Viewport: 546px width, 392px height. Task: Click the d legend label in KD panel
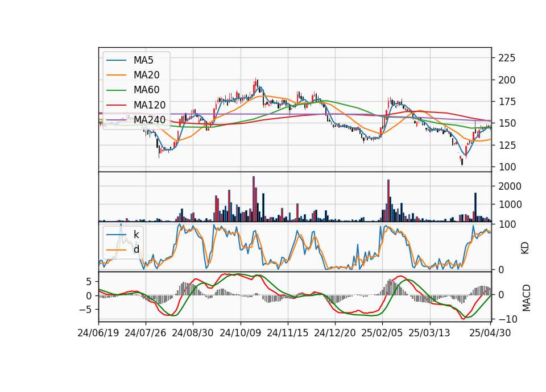tap(136, 249)
